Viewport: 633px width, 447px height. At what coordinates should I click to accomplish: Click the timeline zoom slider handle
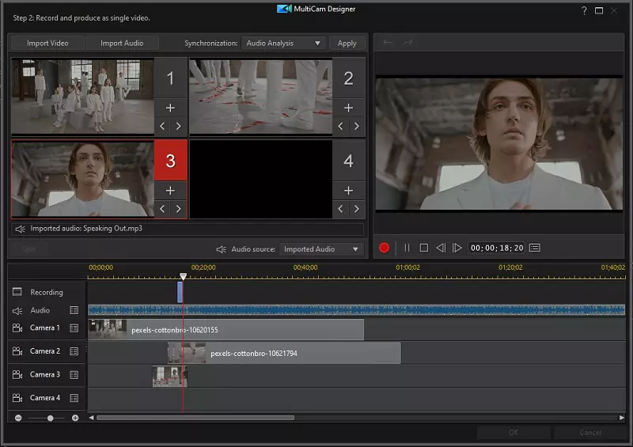(x=50, y=418)
